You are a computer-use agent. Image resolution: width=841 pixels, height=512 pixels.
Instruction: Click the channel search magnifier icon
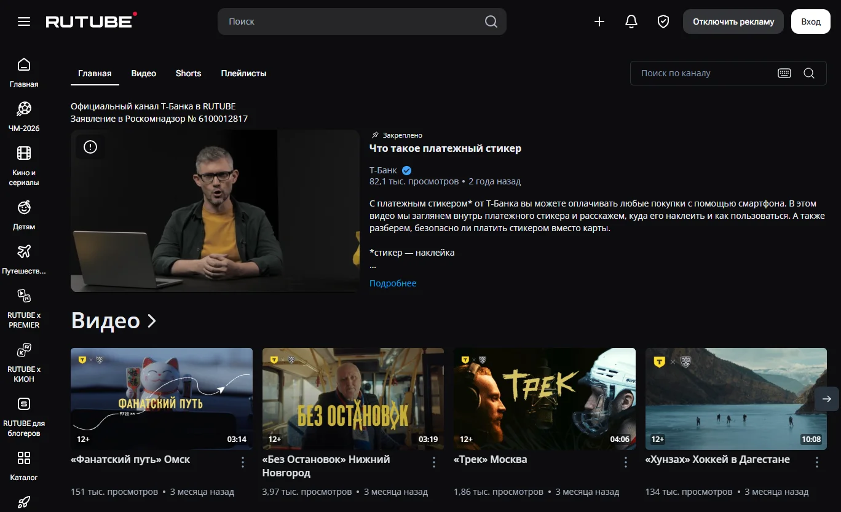pyautogui.click(x=809, y=73)
